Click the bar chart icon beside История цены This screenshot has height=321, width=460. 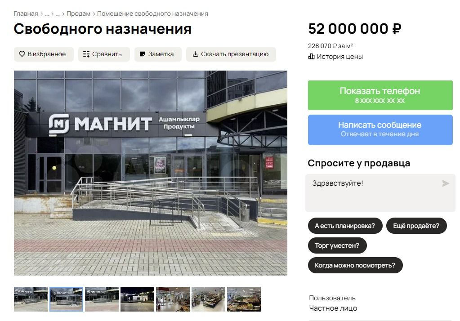click(311, 56)
